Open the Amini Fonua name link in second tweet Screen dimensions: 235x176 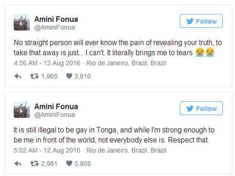[x=56, y=107]
